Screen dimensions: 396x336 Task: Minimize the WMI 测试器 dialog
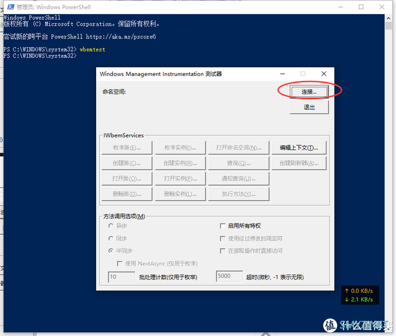(282, 73)
